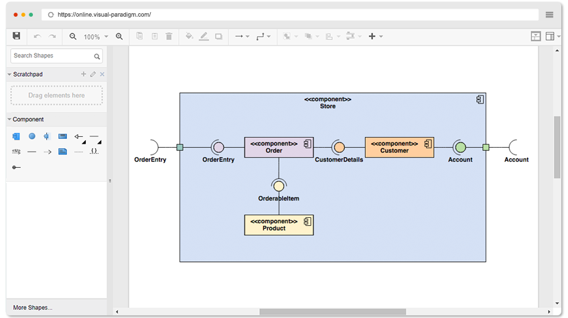Click the horizontal scrollbar thumb
568x318 pixels.
pos(332,311)
